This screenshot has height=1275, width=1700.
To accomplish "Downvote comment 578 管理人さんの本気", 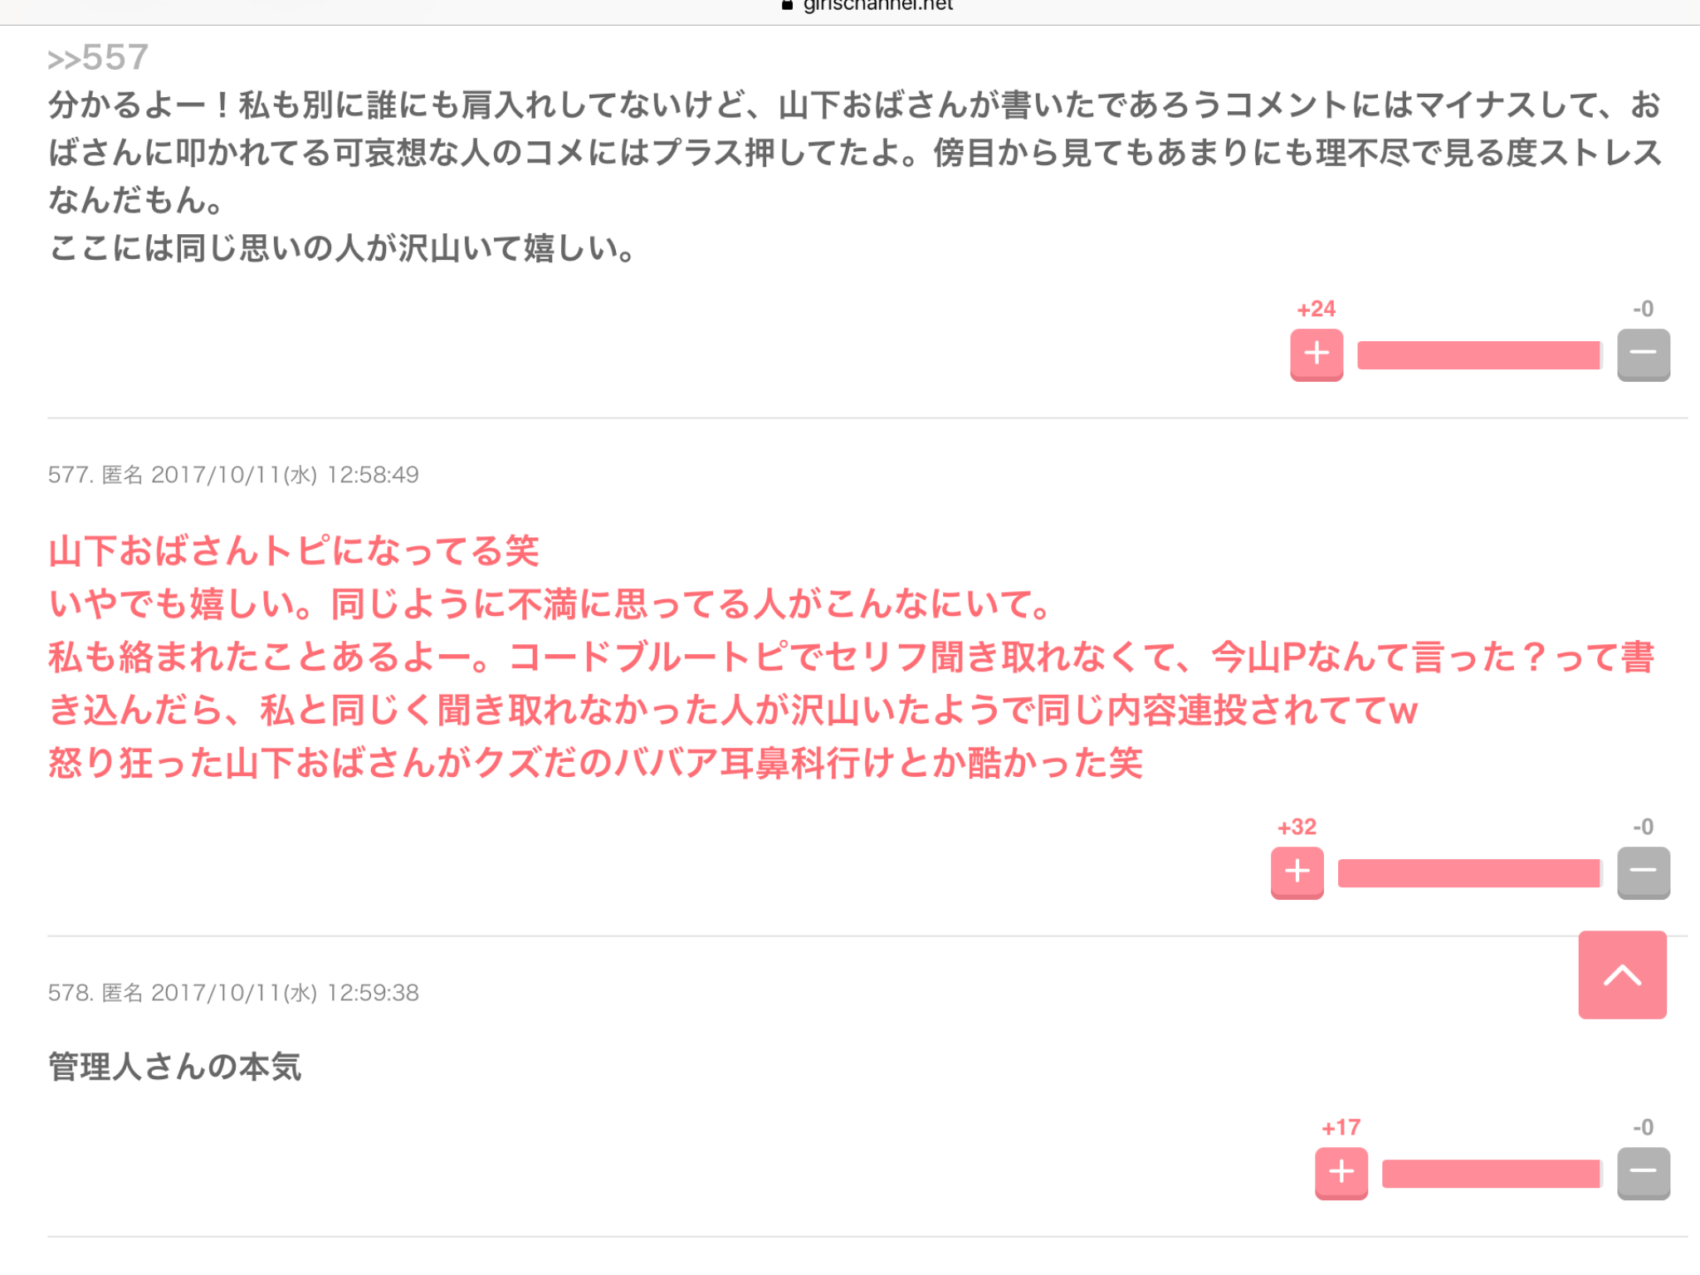I will click(1644, 1173).
